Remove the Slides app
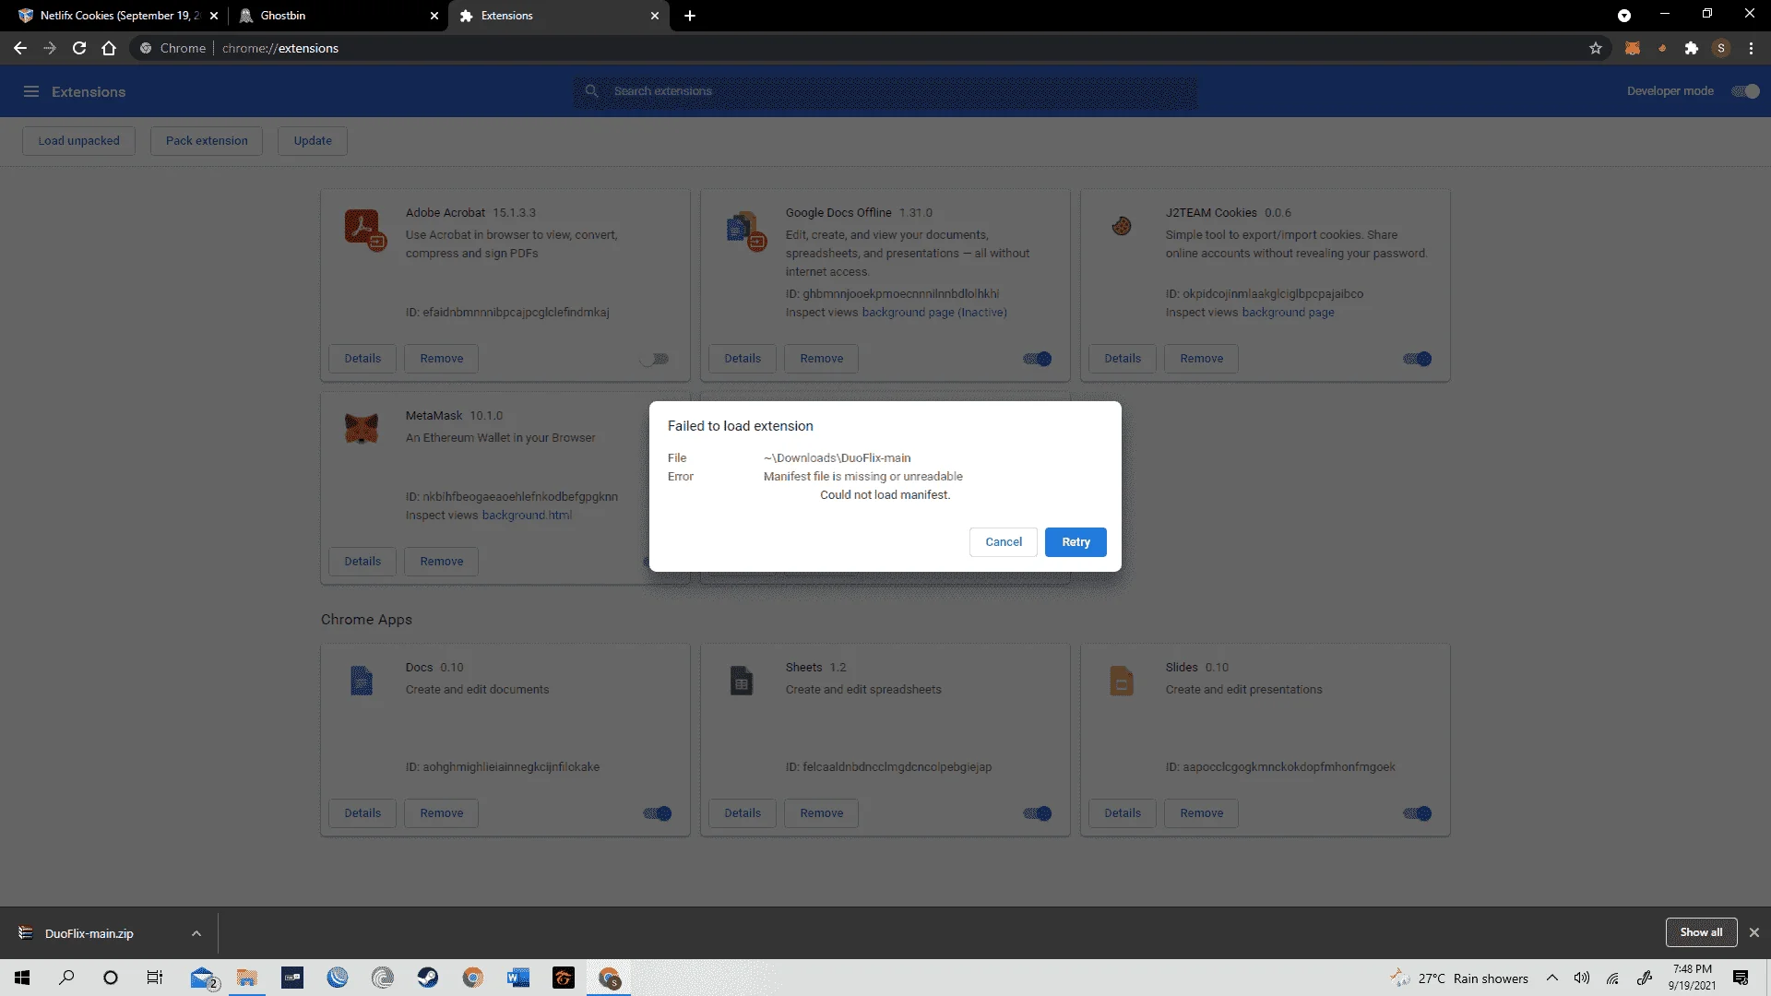This screenshot has width=1771, height=996. pyautogui.click(x=1201, y=813)
